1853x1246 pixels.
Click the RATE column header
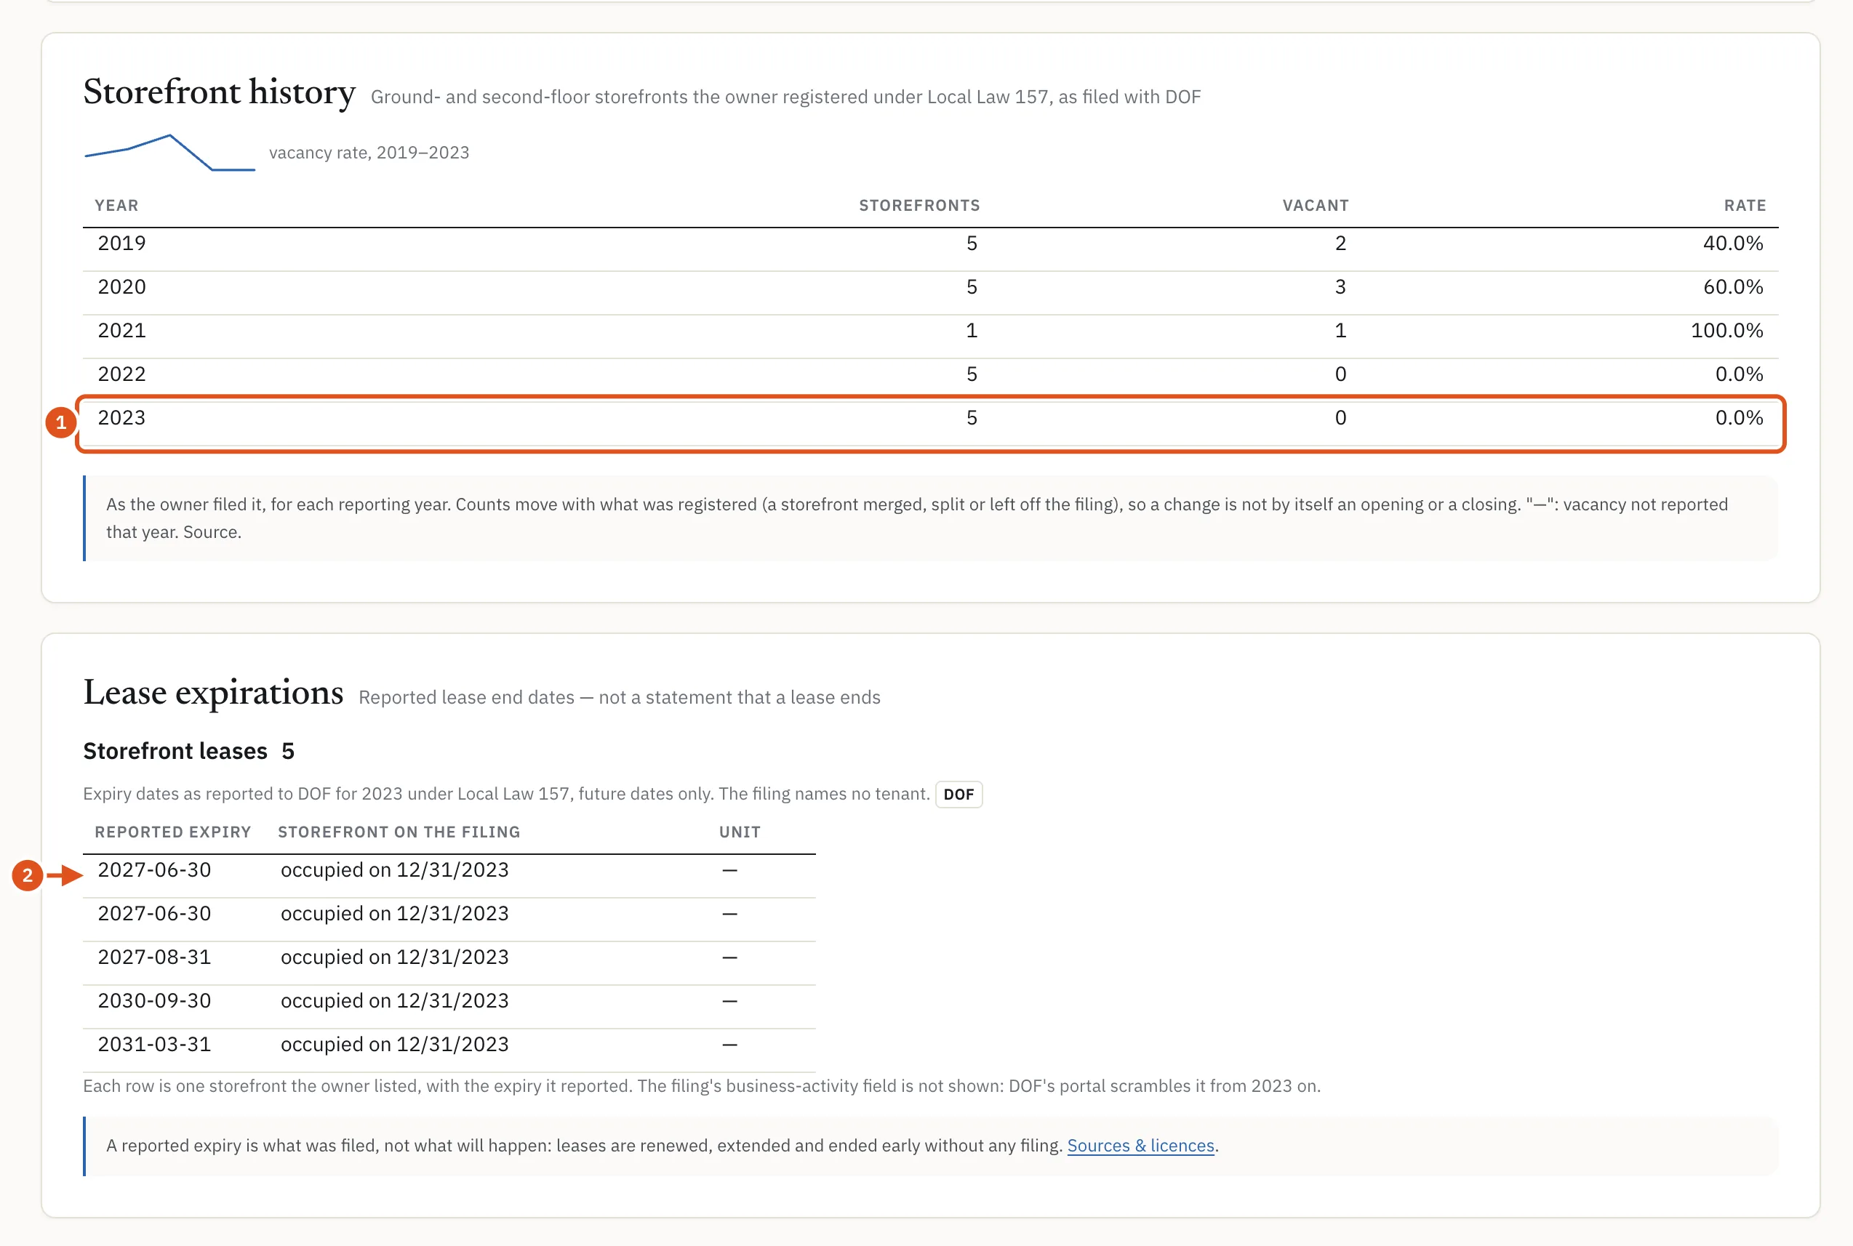pyautogui.click(x=1745, y=206)
